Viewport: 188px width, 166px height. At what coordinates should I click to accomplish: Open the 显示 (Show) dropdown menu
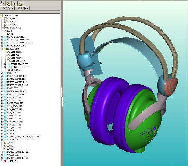[x=7, y=8]
